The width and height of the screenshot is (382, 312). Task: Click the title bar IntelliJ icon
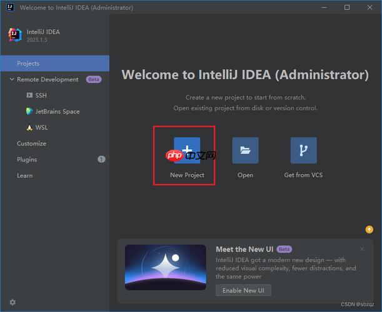[10, 7]
